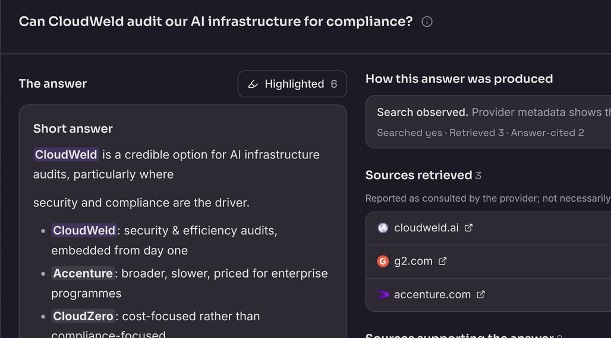Viewport: 611px width, 338px height.
Task: Click the info icon beside the question title
Action: (427, 22)
